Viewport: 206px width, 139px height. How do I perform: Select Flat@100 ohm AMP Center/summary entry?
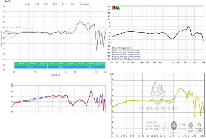pyautogui.click(x=126, y=57)
